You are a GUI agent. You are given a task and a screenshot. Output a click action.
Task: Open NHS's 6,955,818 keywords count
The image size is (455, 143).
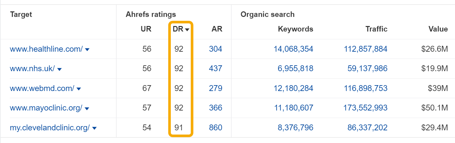tap(295, 69)
